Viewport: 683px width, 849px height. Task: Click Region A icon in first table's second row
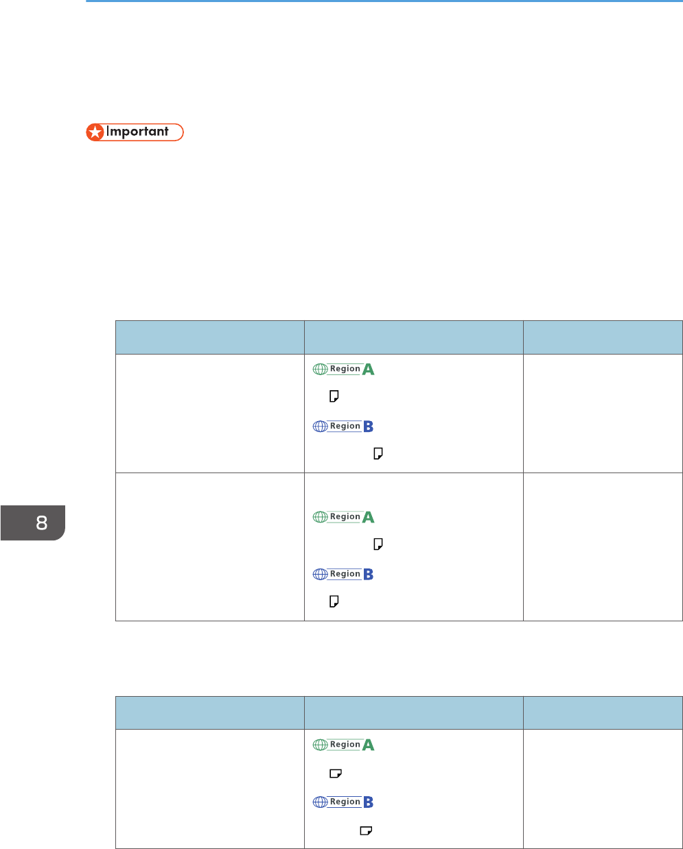pyautogui.click(x=343, y=517)
